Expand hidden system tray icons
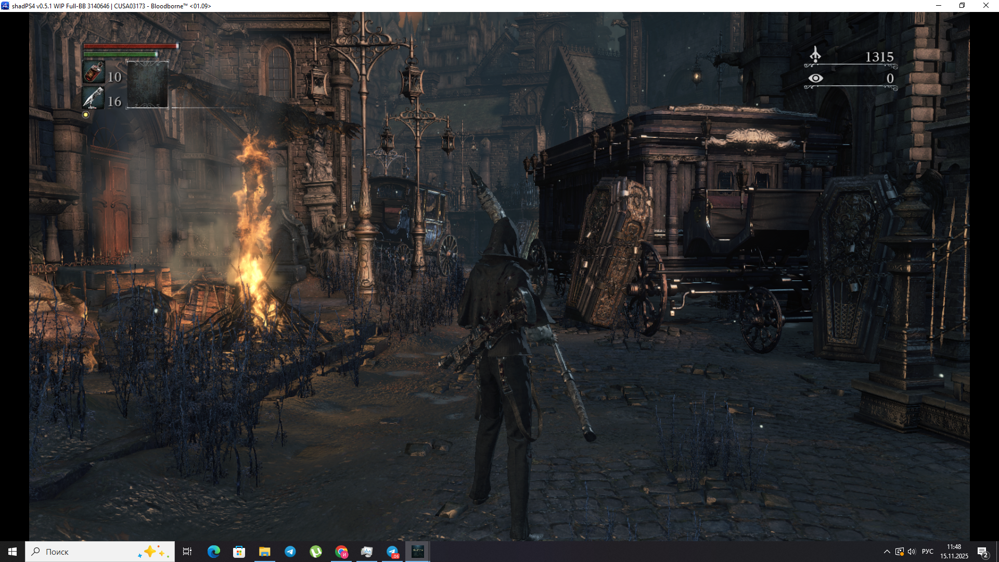 [x=887, y=552]
